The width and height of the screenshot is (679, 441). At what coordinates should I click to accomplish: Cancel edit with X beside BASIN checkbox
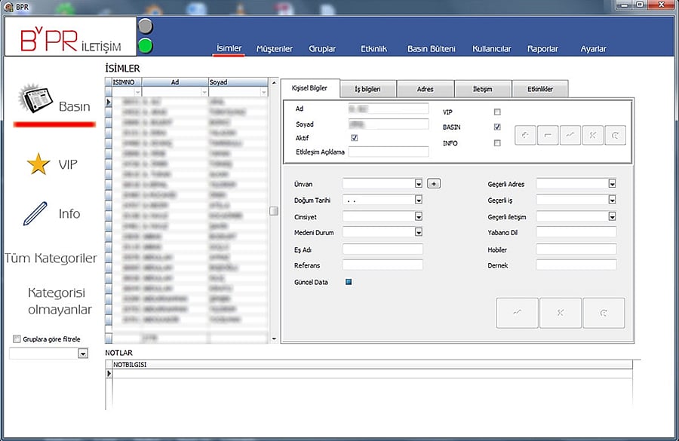pos(593,135)
